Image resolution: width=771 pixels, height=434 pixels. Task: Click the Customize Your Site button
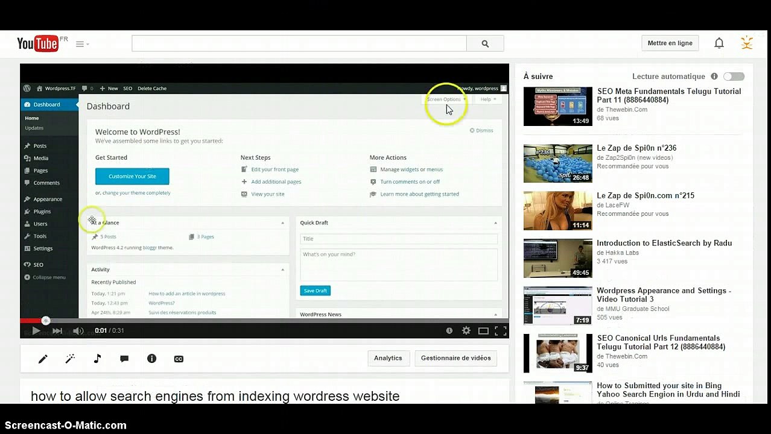132,177
